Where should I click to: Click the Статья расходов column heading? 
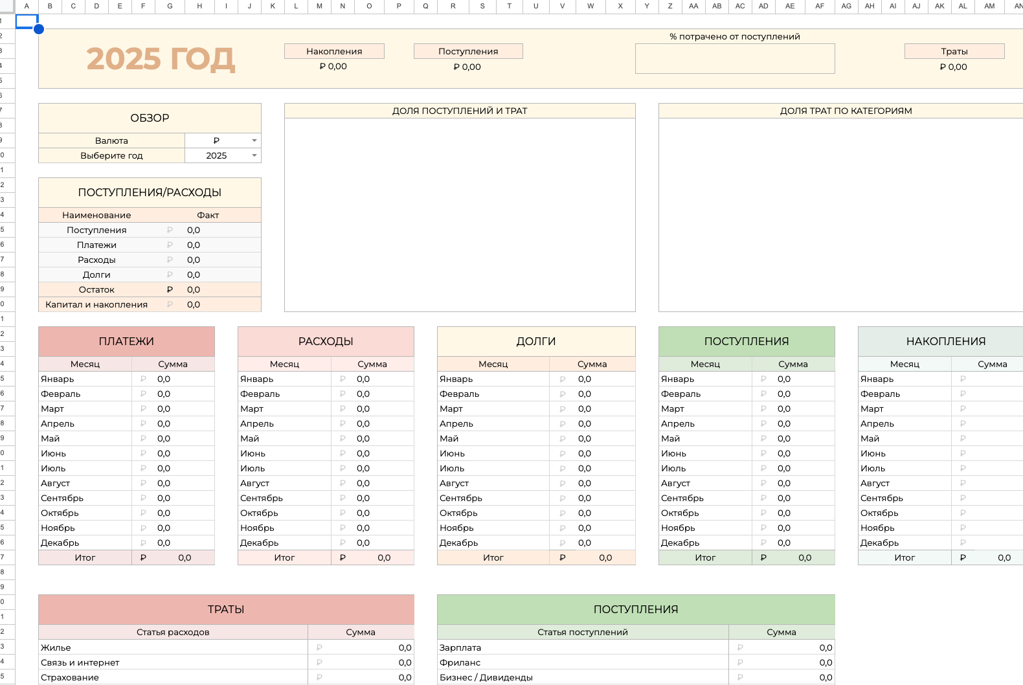pyautogui.click(x=173, y=632)
